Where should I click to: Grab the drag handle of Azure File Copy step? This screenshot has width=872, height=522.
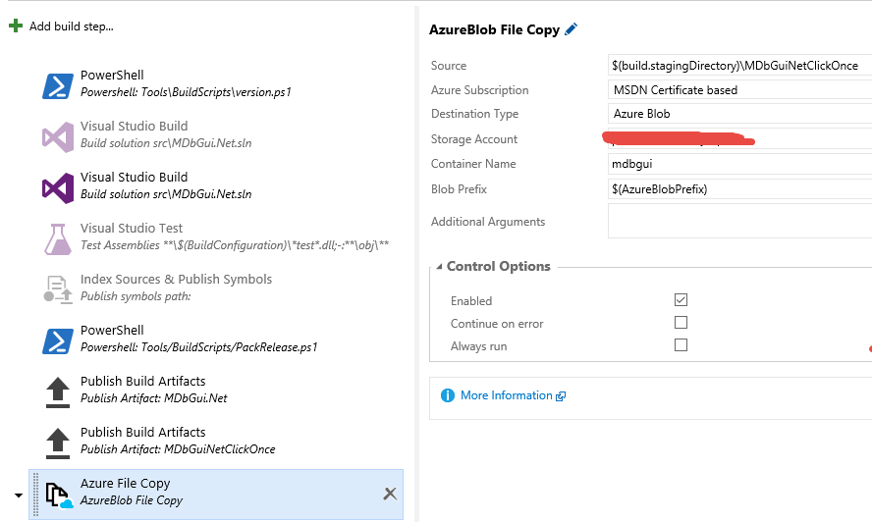pos(36,495)
